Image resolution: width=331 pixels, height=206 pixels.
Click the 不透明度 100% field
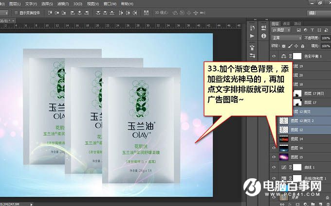(x=326, y=38)
